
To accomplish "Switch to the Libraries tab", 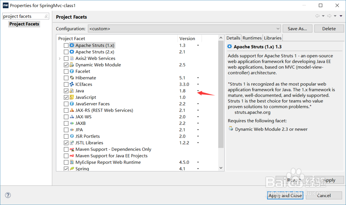I will (x=273, y=38).
